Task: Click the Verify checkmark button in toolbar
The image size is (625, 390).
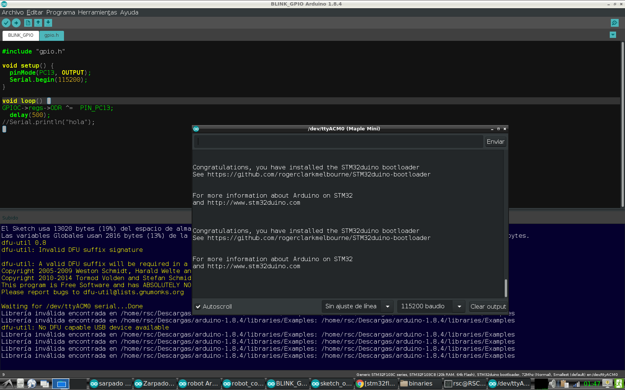Action: [6, 23]
